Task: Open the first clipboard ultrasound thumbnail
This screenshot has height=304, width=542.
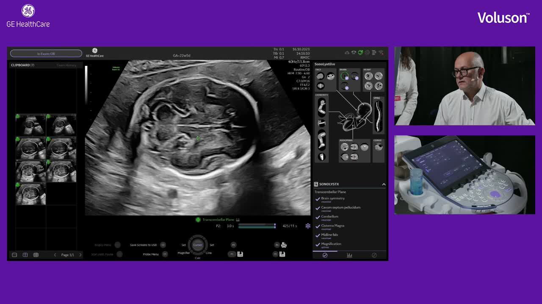Action: [30, 125]
